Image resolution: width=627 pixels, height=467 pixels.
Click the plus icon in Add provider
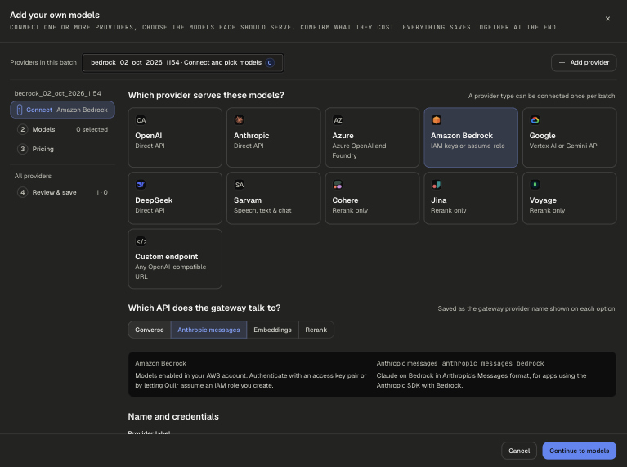(562, 62)
